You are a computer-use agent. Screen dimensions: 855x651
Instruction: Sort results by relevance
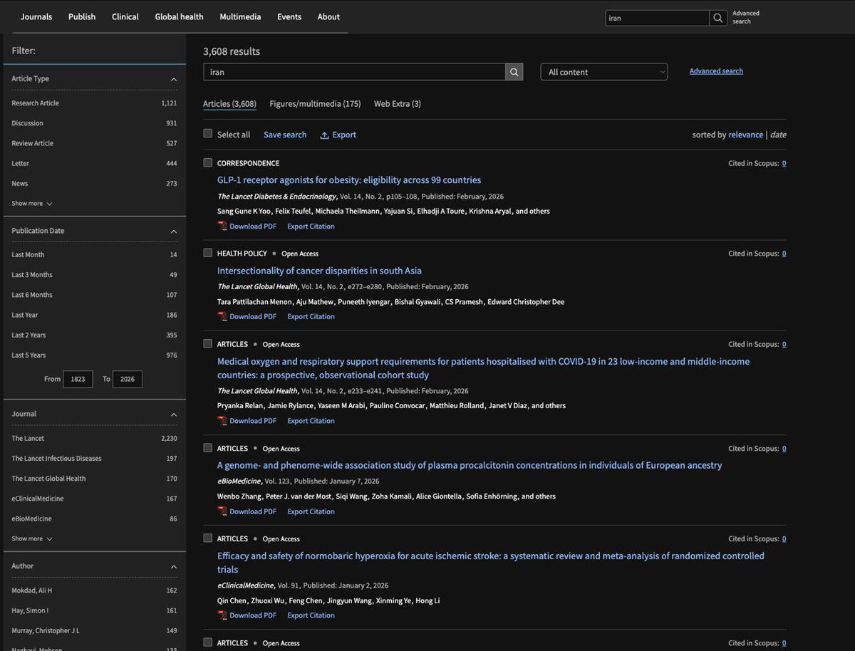745,135
